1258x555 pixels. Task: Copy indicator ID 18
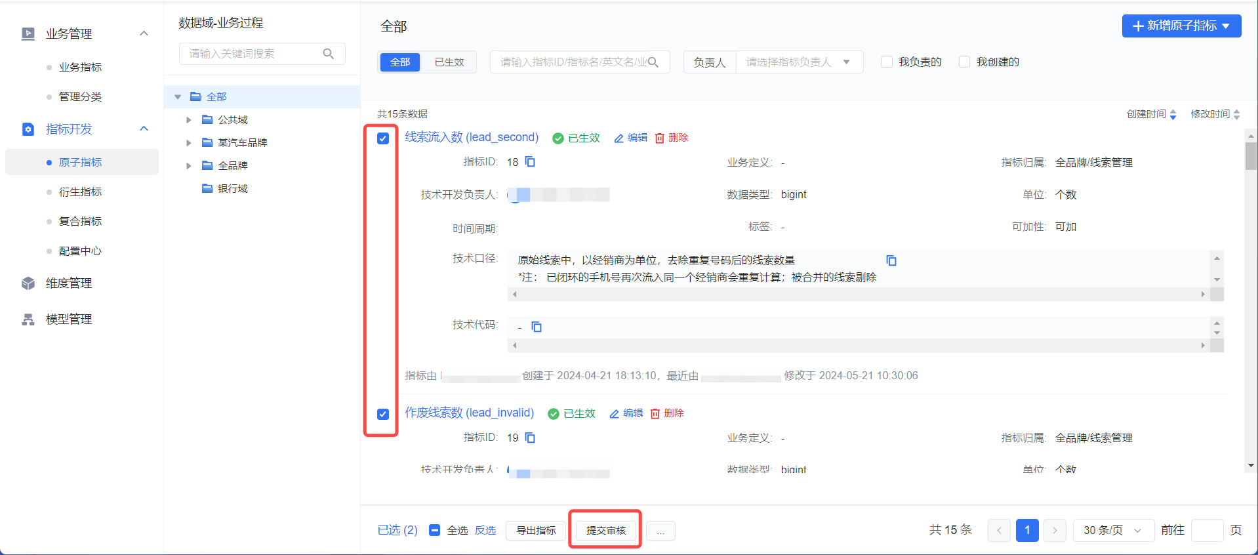click(531, 161)
